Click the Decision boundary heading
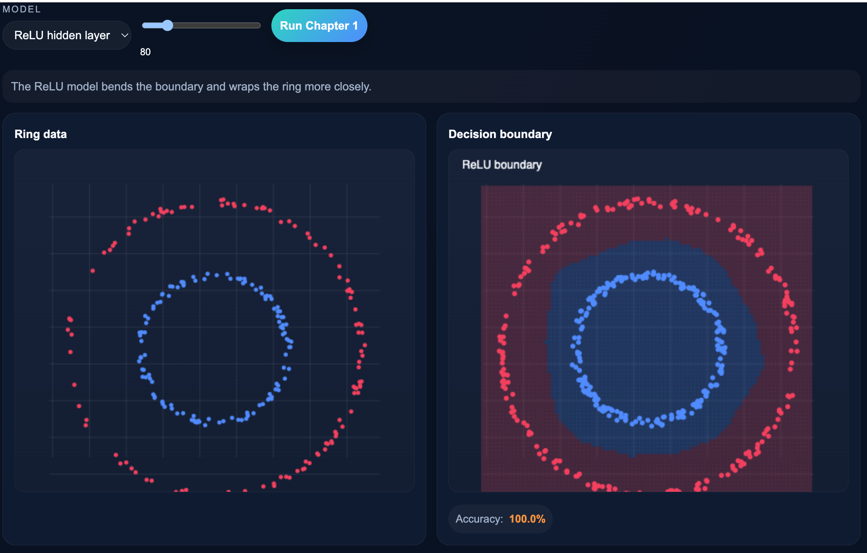 coord(500,134)
